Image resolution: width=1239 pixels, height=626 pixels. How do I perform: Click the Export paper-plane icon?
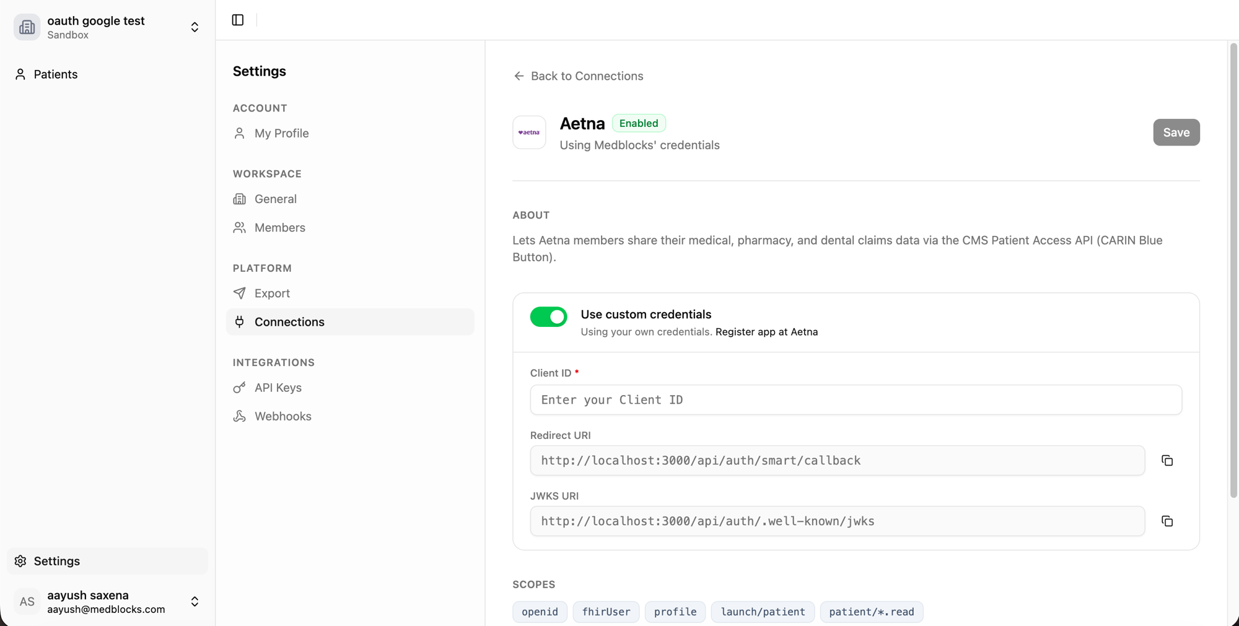tap(239, 293)
